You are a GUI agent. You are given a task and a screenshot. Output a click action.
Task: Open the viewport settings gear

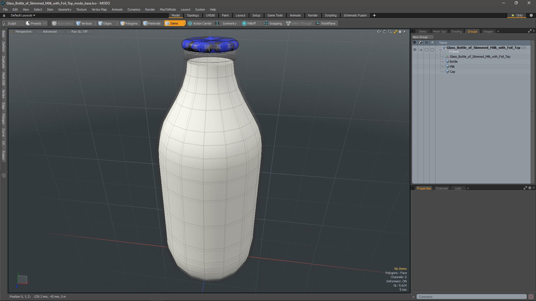coord(400,32)
